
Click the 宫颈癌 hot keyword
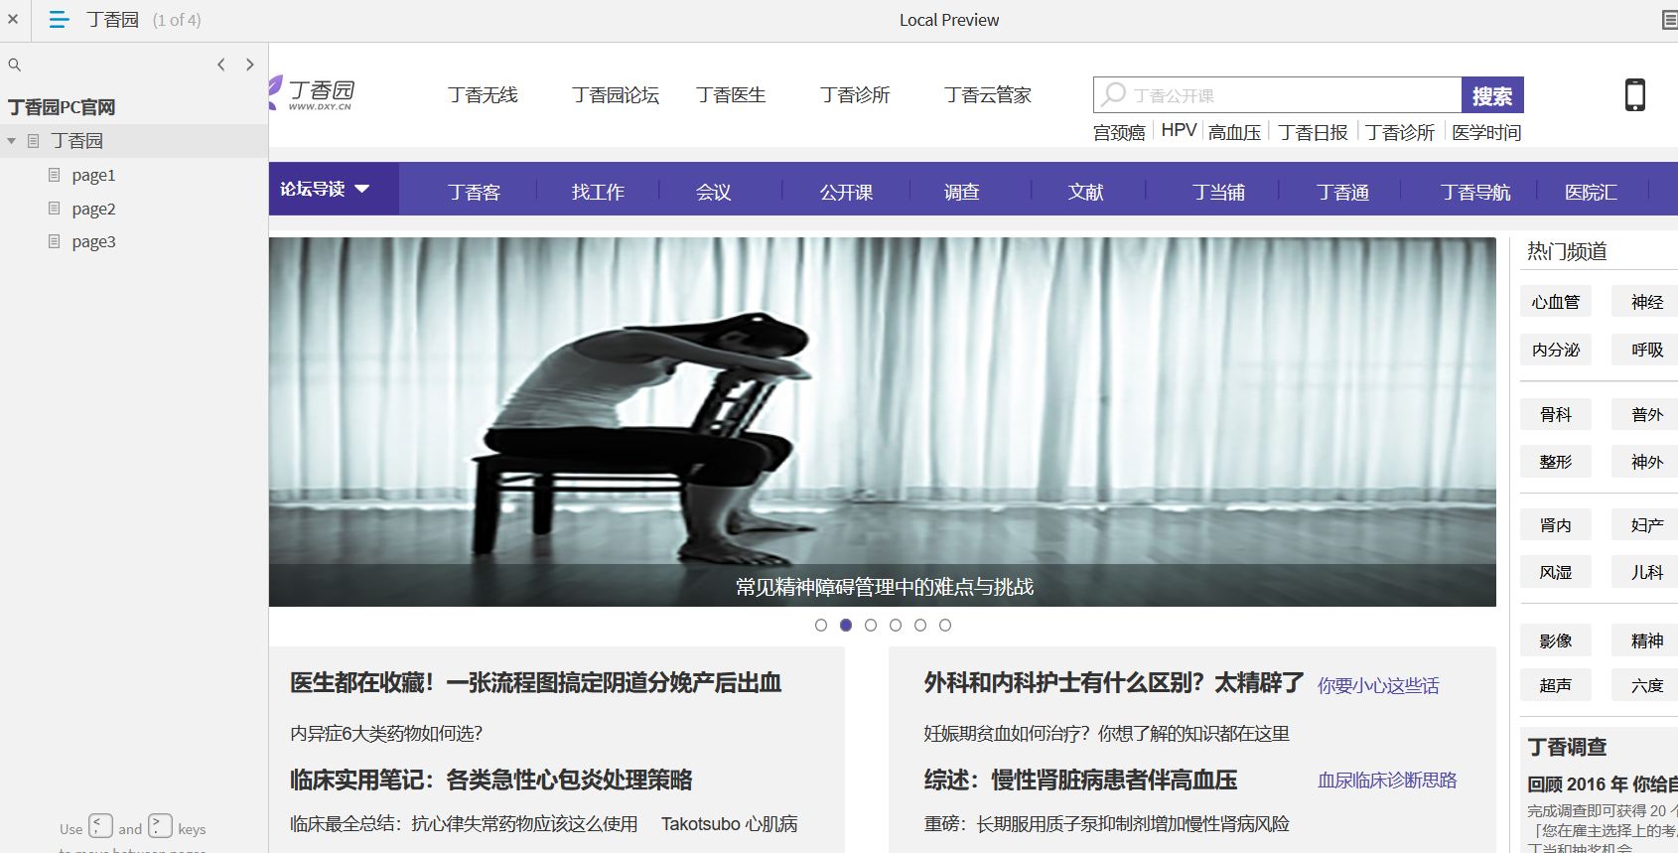coord(1119,132)
